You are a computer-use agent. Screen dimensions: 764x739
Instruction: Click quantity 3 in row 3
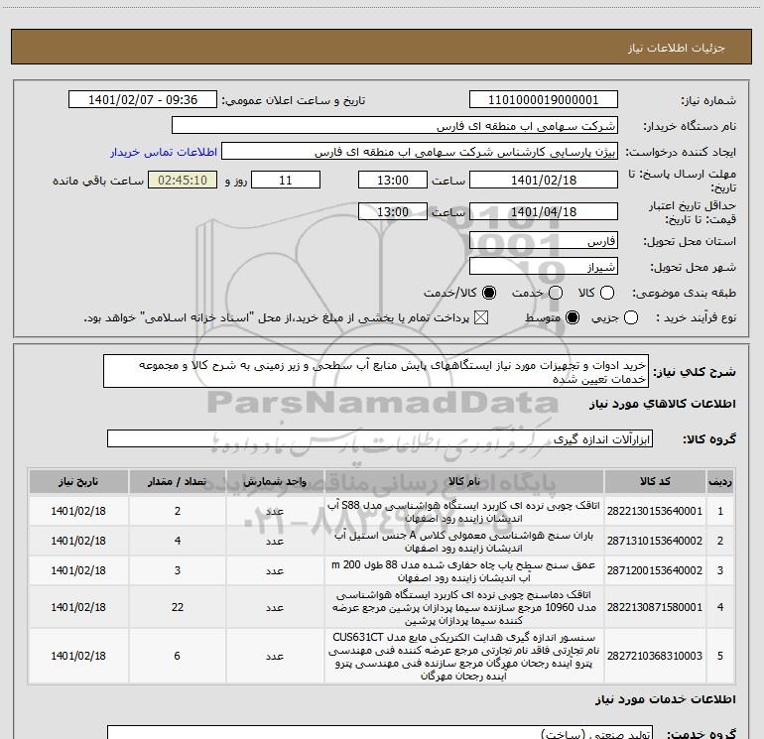point(178,570)
